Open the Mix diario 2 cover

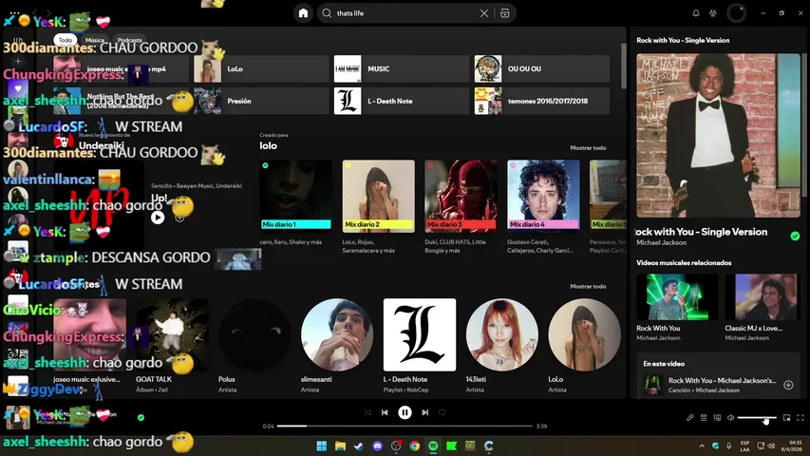[379, 196]
